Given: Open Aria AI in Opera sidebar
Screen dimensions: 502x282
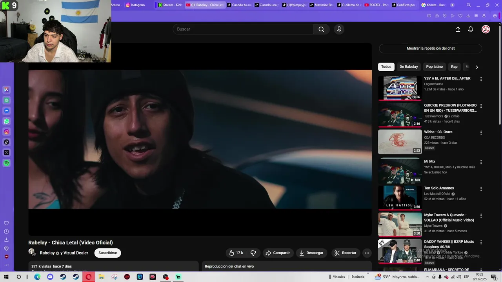Looking at the screenshot, I should point(7,90).
